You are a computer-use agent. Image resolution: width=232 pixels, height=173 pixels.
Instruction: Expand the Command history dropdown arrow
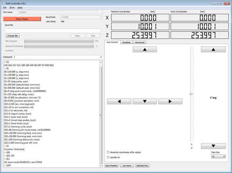pyautogui.click(x=101, y=57)
